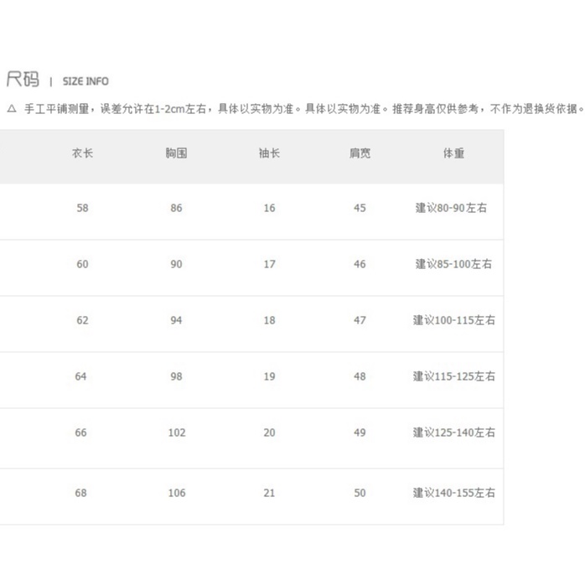Viewport: 585px width, 585px height.
Task: Click the shoulder width cell showing 50
Action: [x=360, y=493]
